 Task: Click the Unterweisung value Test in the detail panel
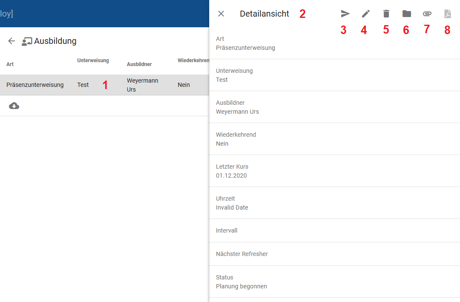pyautogui.click(x=222, y=80)
